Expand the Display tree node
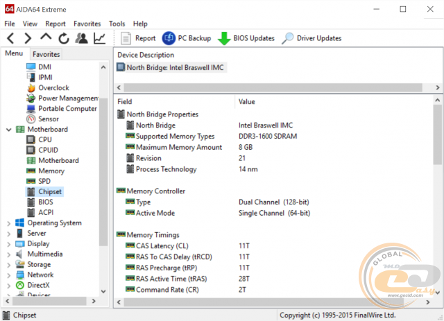This screenshot has width=444, height=321. [9, 244]
